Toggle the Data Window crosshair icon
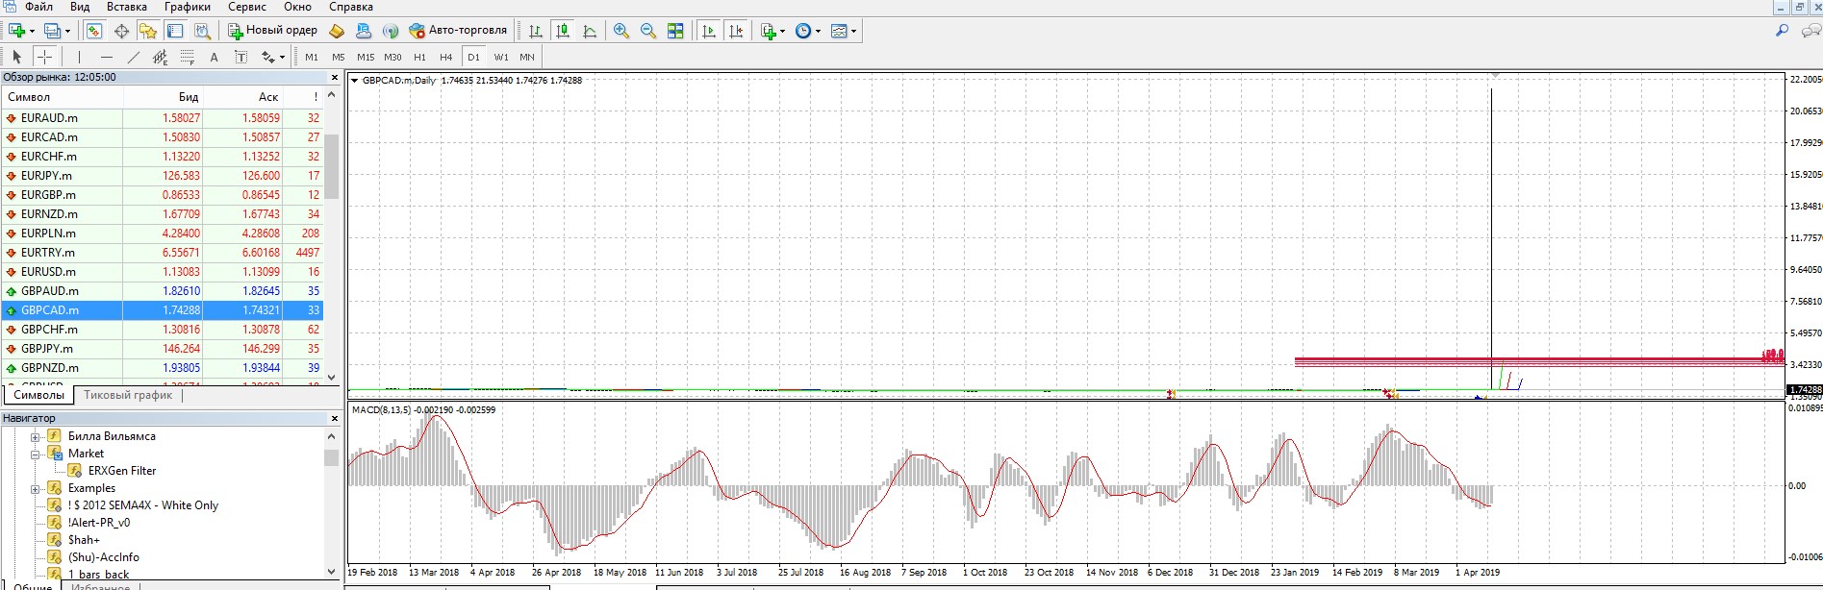 pyautogui.click(x=121, y=31)
